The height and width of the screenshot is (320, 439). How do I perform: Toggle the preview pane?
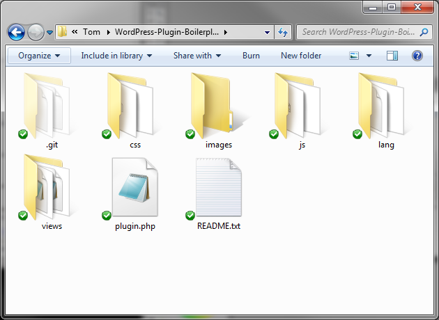coord(392,56)
